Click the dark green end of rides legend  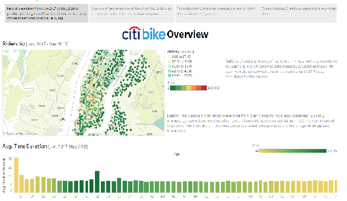tap(173, 88)
